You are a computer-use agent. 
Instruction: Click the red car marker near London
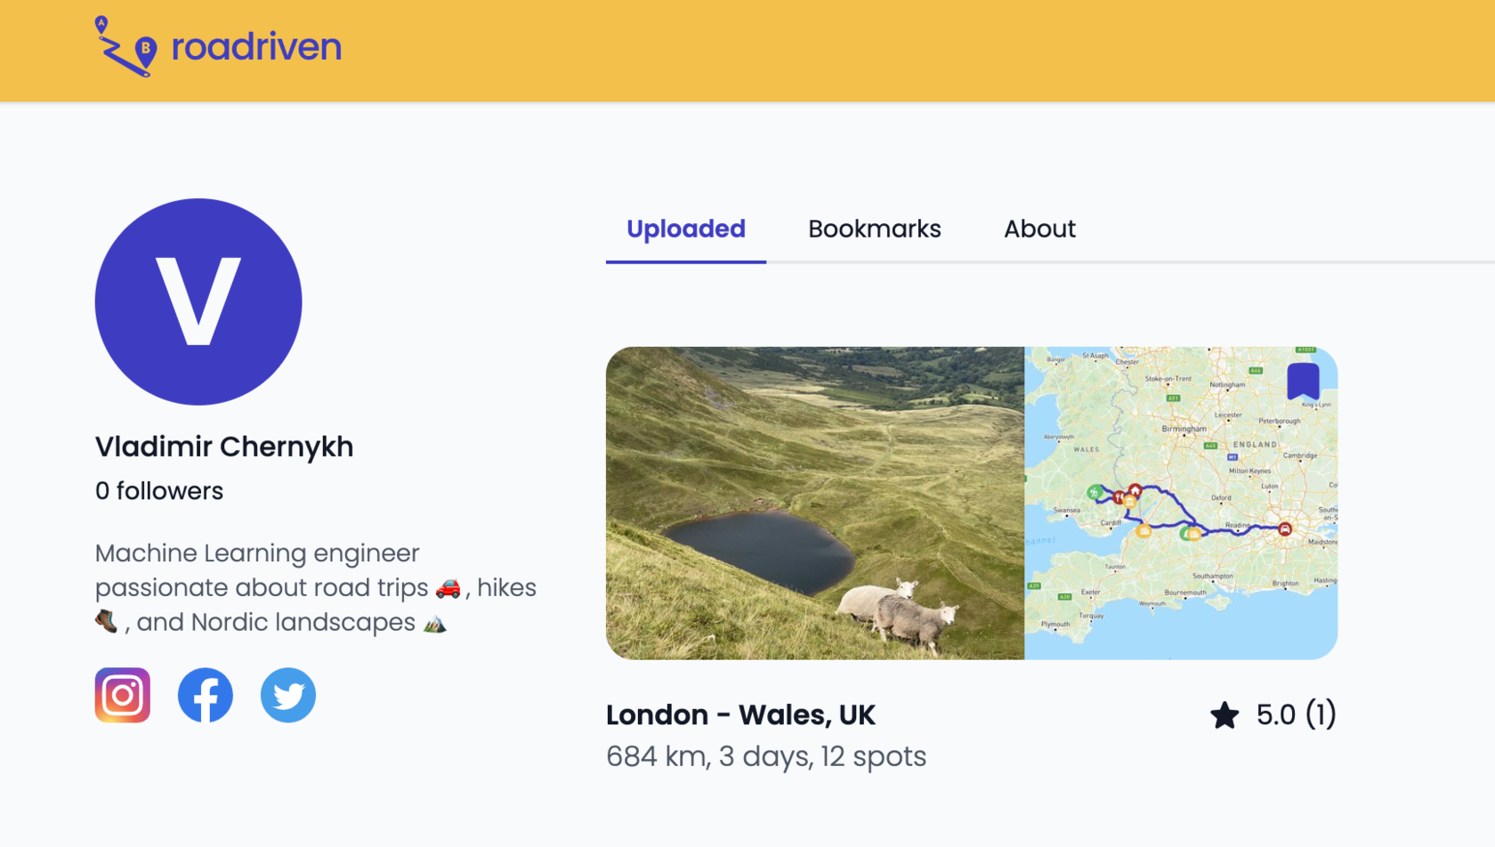click(1285, 529)
